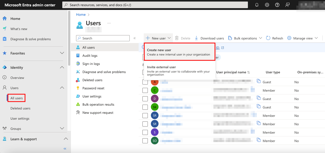Image resolution: width=325 pixels, height=153 pixels.
Task: Select the checkbox for user SO
Action: (x=145, y=141)
